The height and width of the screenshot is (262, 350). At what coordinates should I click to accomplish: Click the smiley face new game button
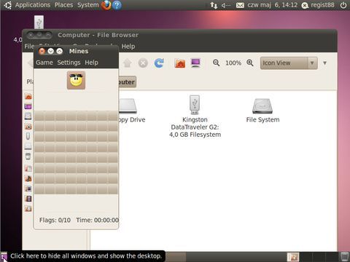(76, 80)
